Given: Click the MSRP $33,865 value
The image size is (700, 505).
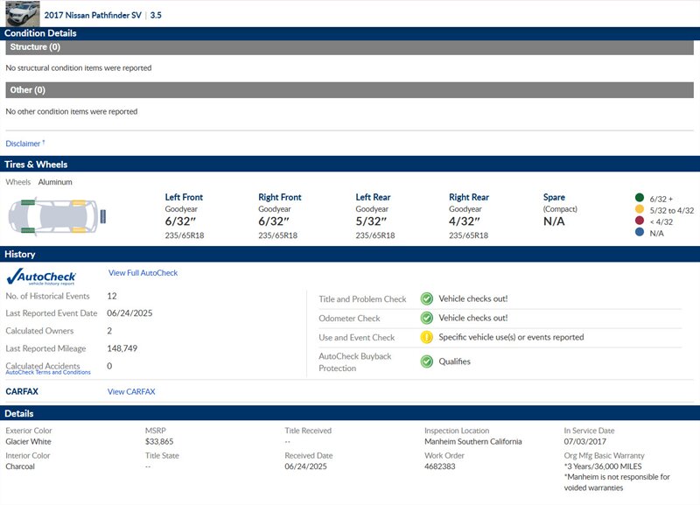Looking at the screenshot, I should point(159,442).
